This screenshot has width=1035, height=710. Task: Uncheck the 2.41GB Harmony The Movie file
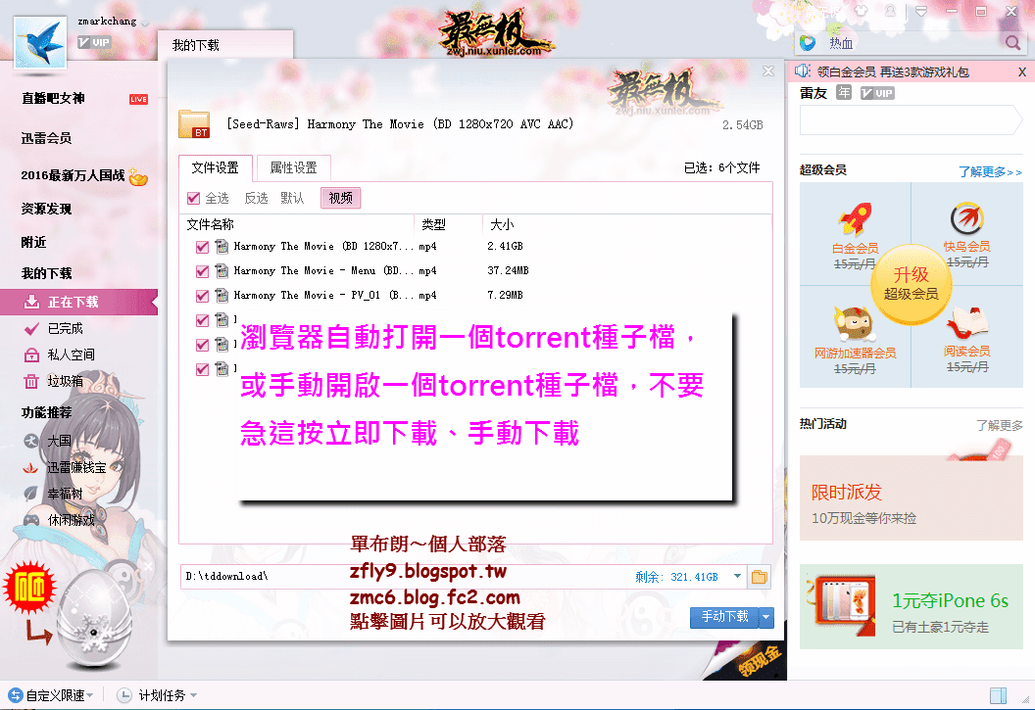tap(203, 247)
